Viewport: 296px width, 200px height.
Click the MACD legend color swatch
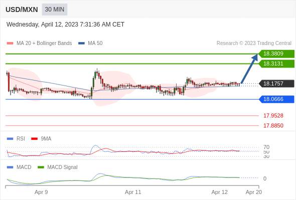10,167
